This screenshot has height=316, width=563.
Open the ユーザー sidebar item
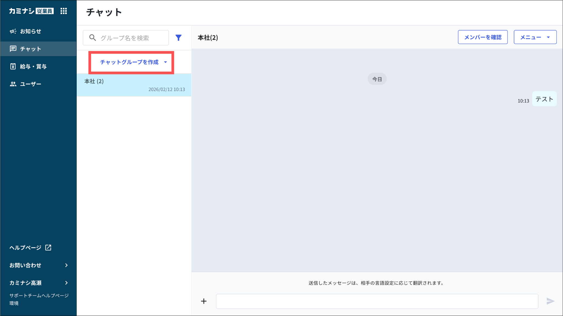coord(30,84)
